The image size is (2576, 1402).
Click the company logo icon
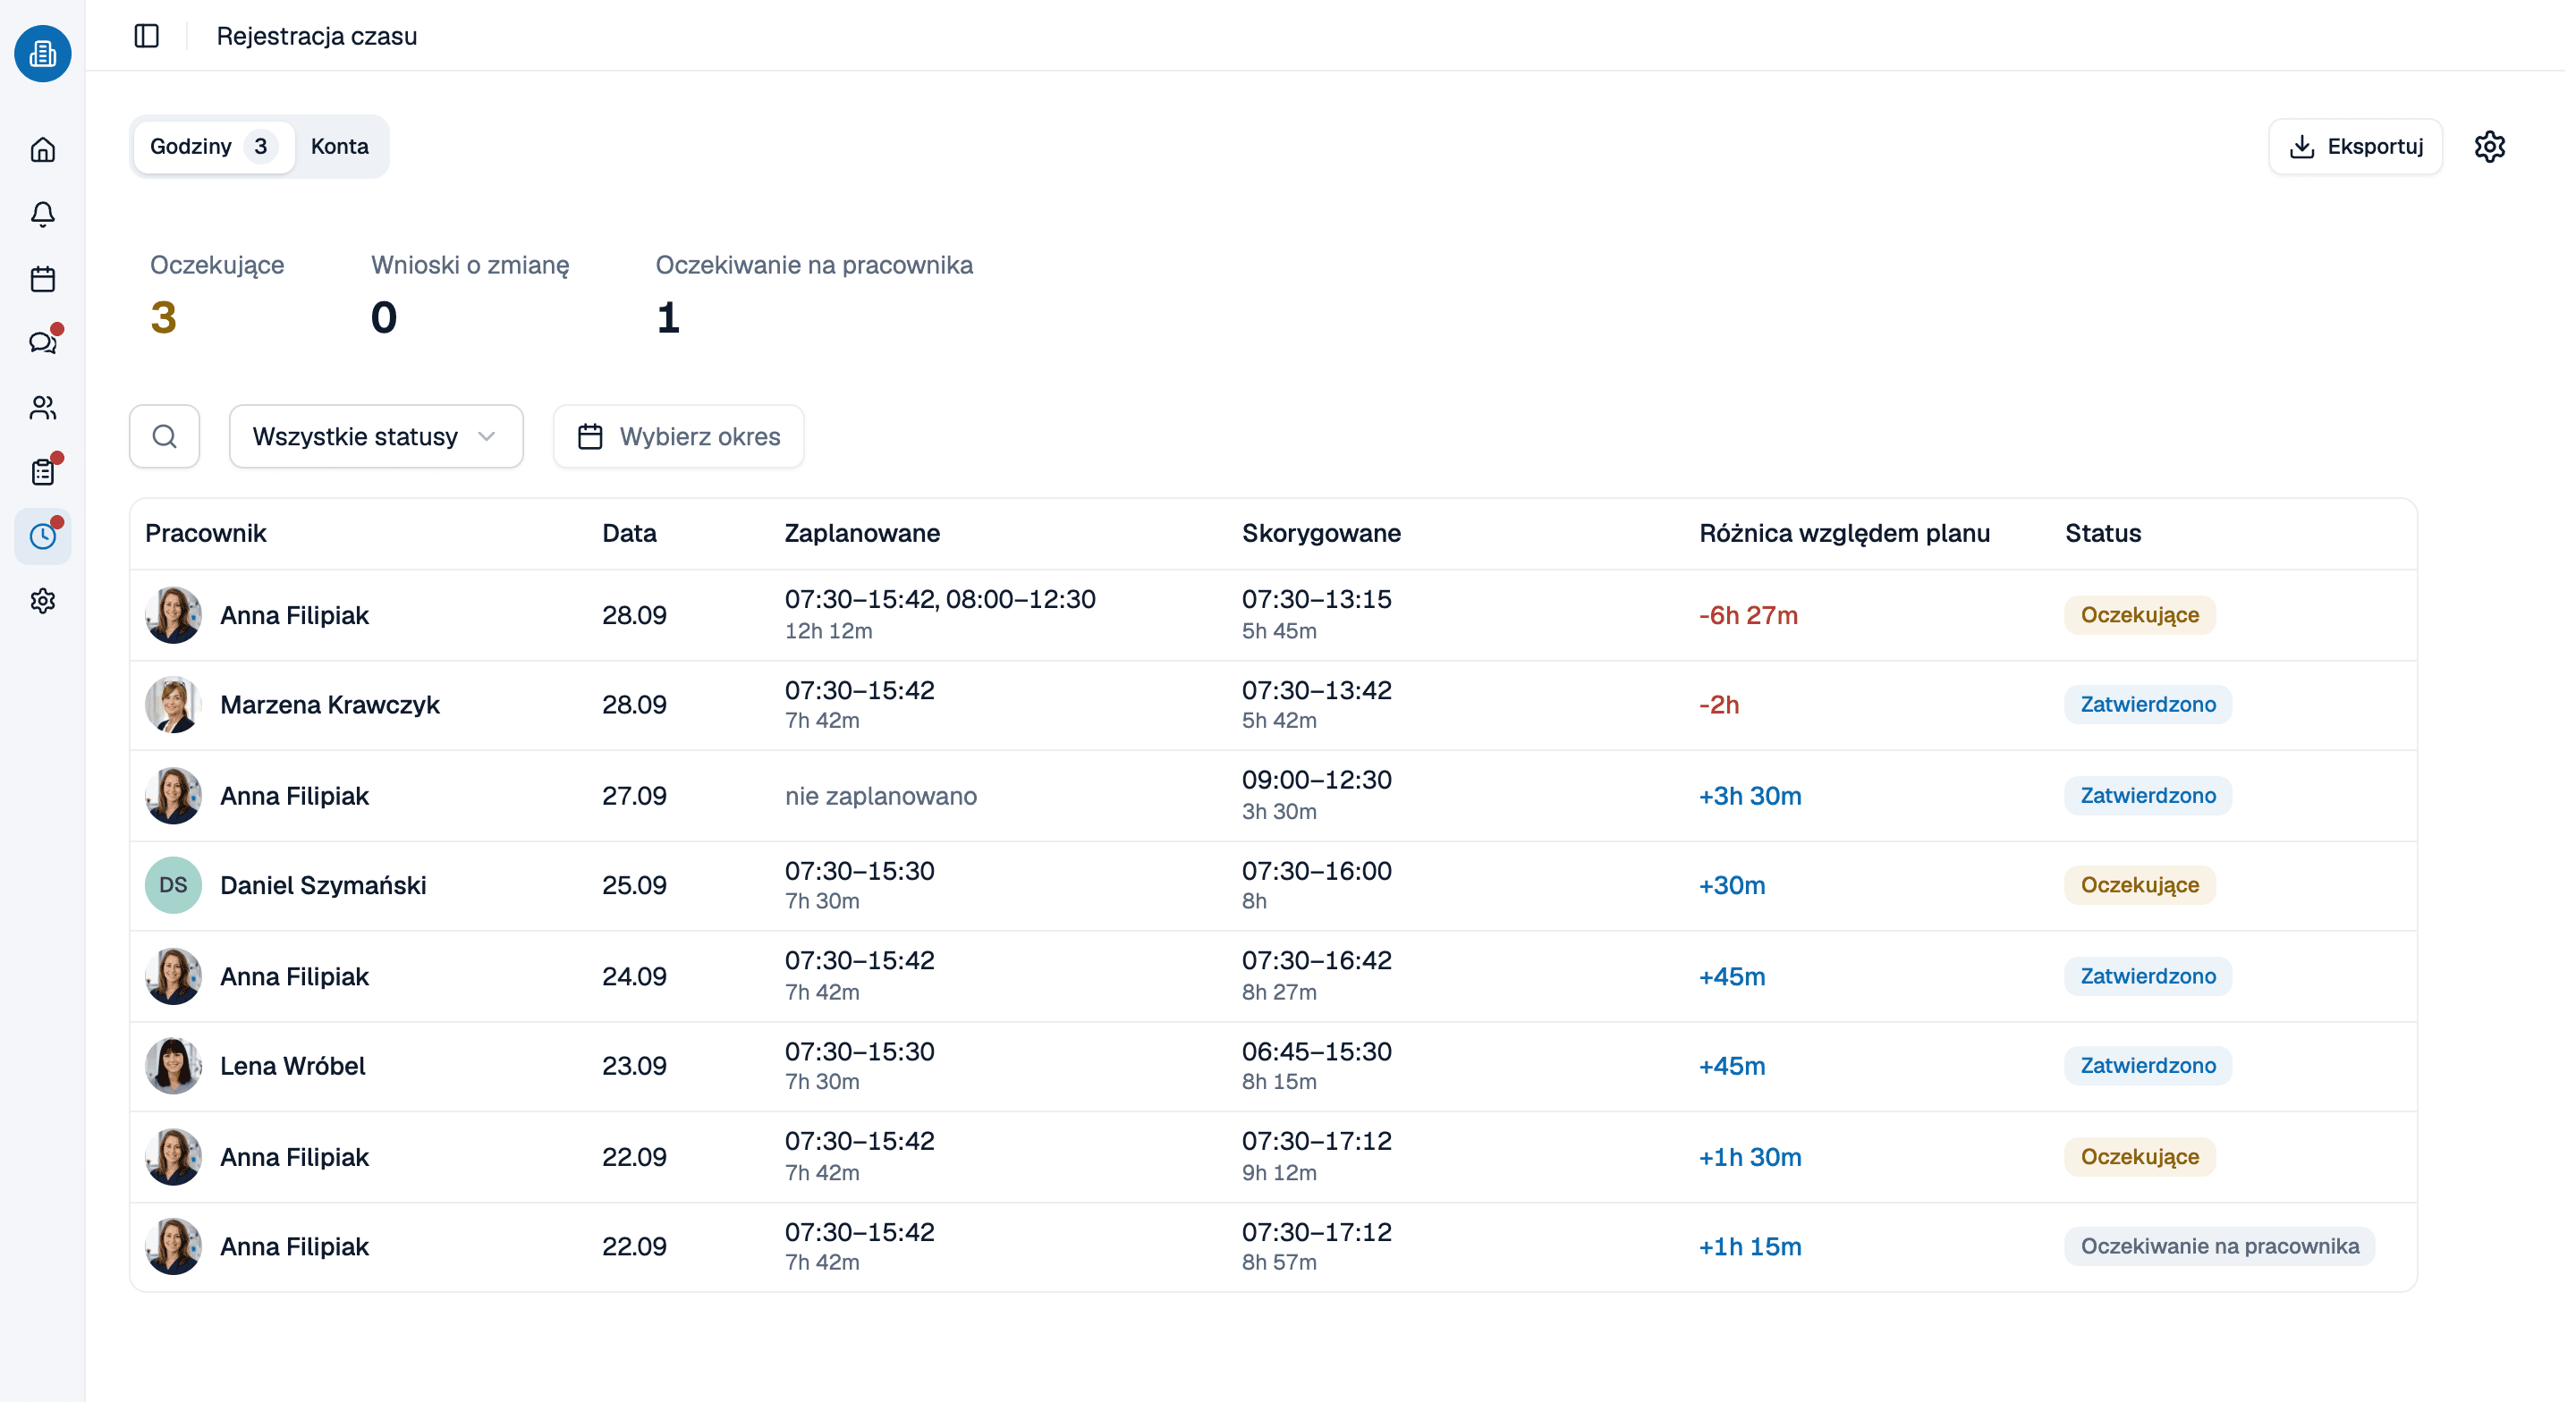click(42, 53)
